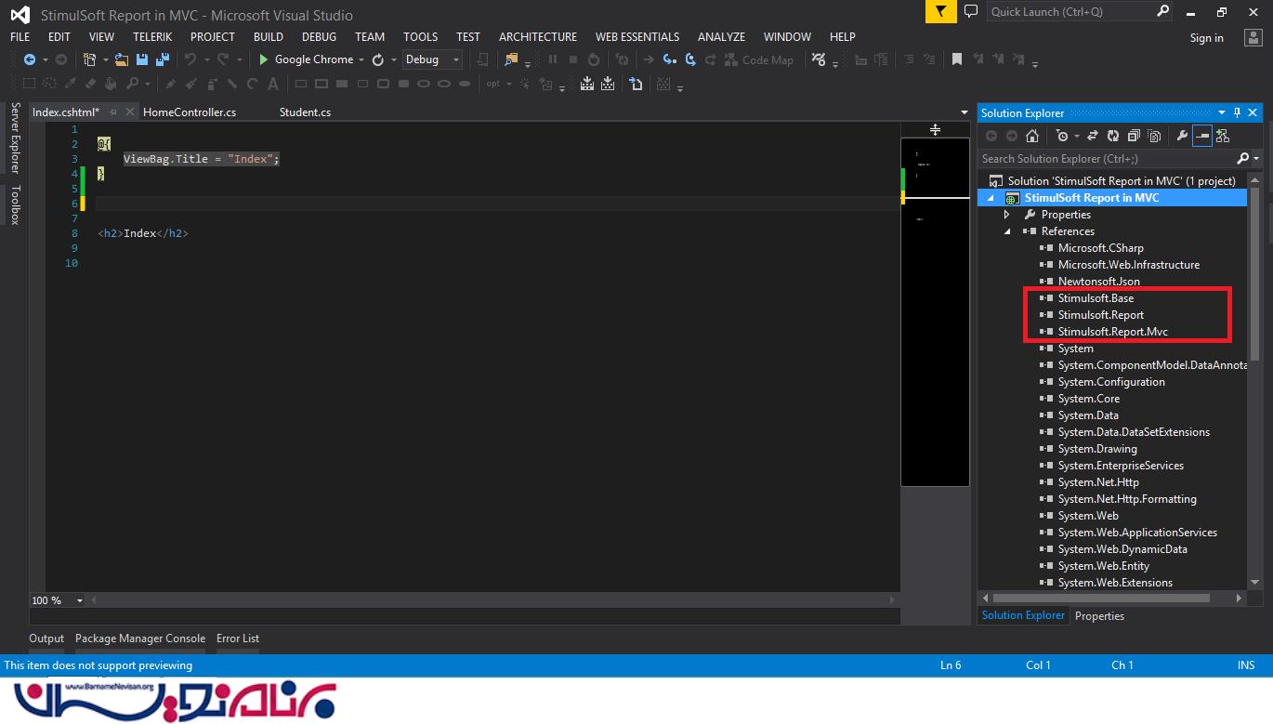Click the Refresh icon in Solution Explorer

pos(1112,136)
